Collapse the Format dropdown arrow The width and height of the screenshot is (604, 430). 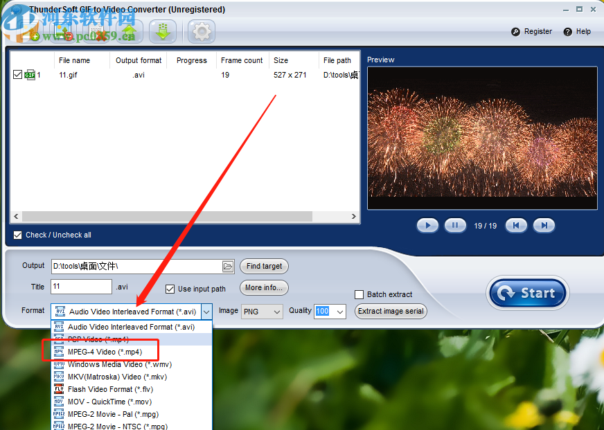[x=206, y=312]
